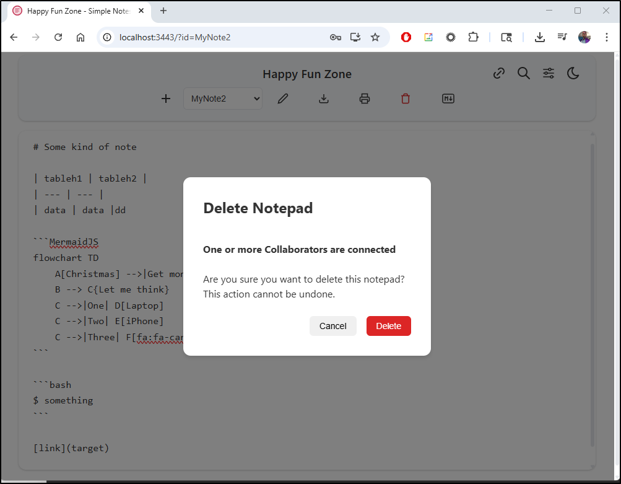This screenshot has width=621, height=484.
Task: Click the '# Some kind of note' heading line
Action: 85,147
